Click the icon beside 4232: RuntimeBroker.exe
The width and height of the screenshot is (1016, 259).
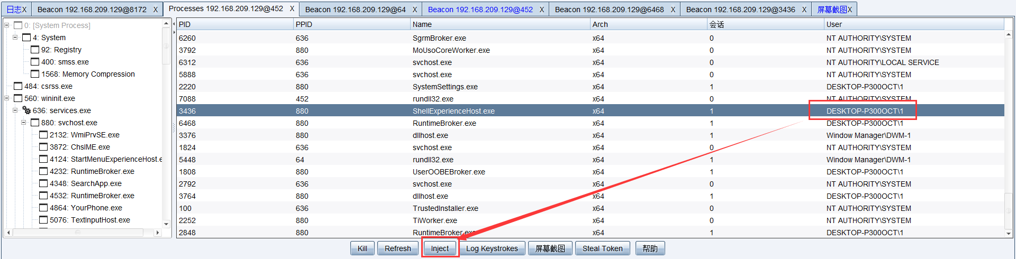(x=43, y=171)
